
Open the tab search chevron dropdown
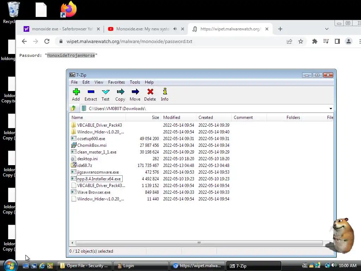[x=327, y=29]
